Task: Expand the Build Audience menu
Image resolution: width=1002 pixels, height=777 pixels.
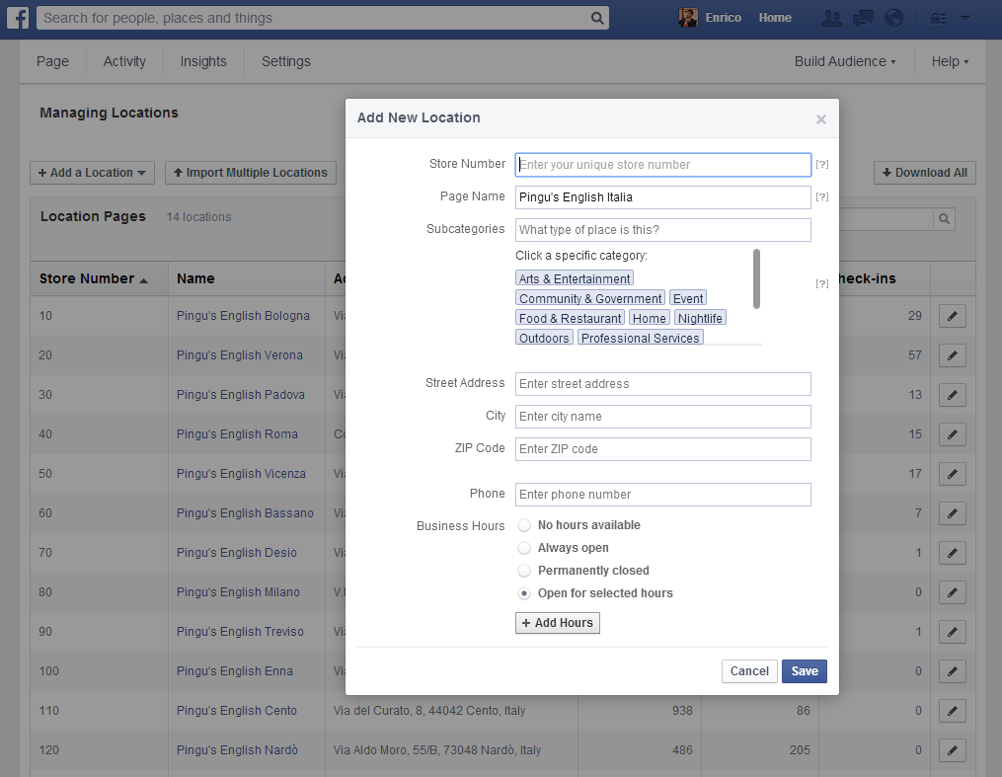Action: click(845, 61)
